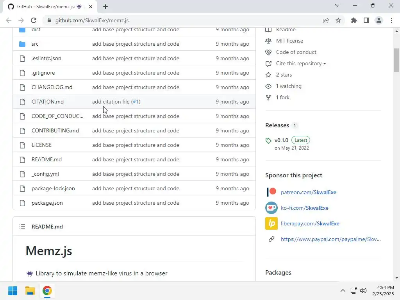Viewport: 400px width, 300px height.
Task: Open the .eslintrc.json file
Action: tap(46, 59)
